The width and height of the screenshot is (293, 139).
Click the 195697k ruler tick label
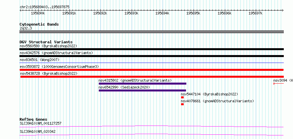pyautogui.click(x=255, y=13)
